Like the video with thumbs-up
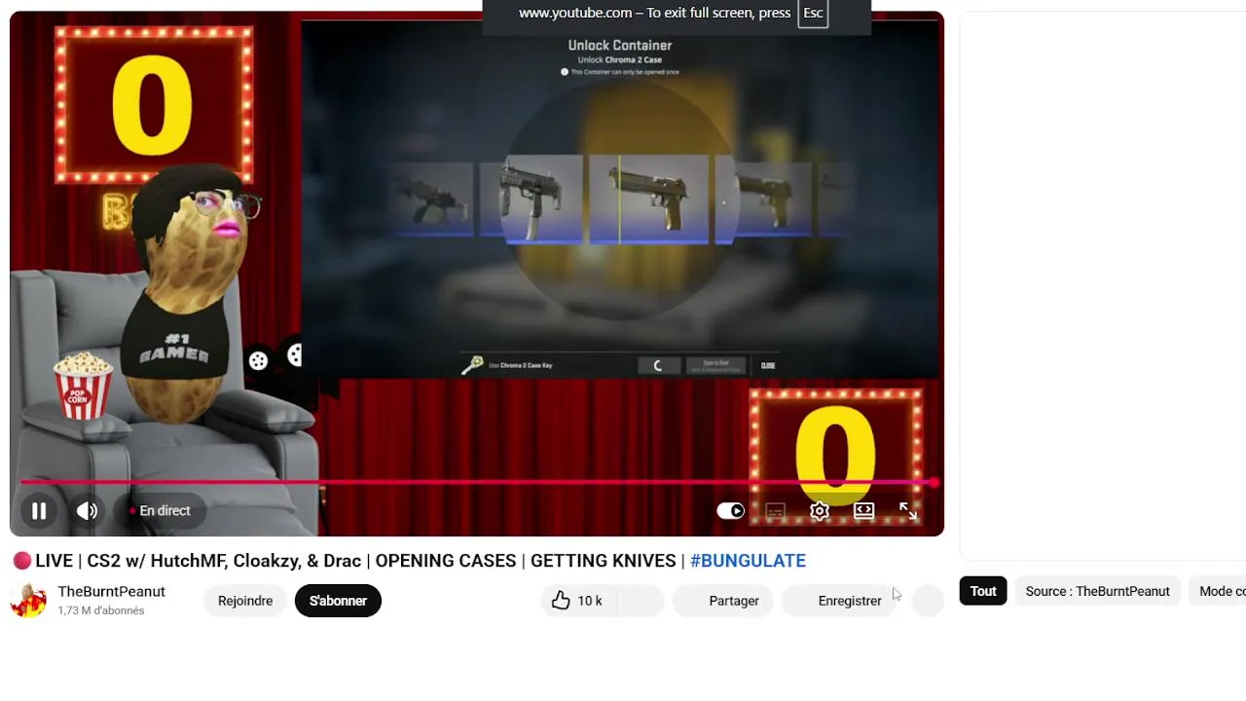The width and height of the screenshot is (1246, 701). point(577,601)
